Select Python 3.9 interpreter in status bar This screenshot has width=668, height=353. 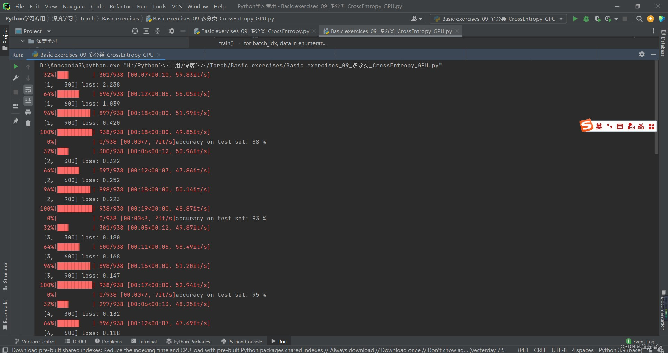tap(620, 350)
